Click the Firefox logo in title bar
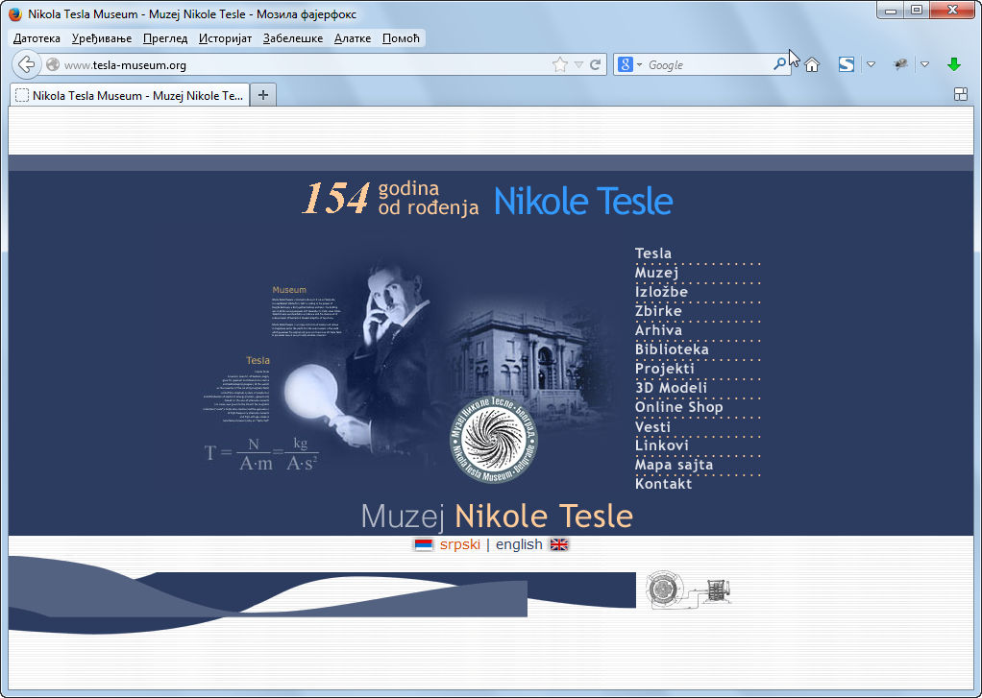This screenshot has width=982, height=698. pyautogui.click(x=15, y=13)
